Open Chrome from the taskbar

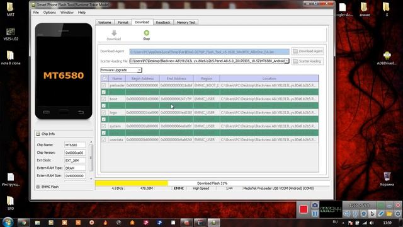tap(24, 223)
